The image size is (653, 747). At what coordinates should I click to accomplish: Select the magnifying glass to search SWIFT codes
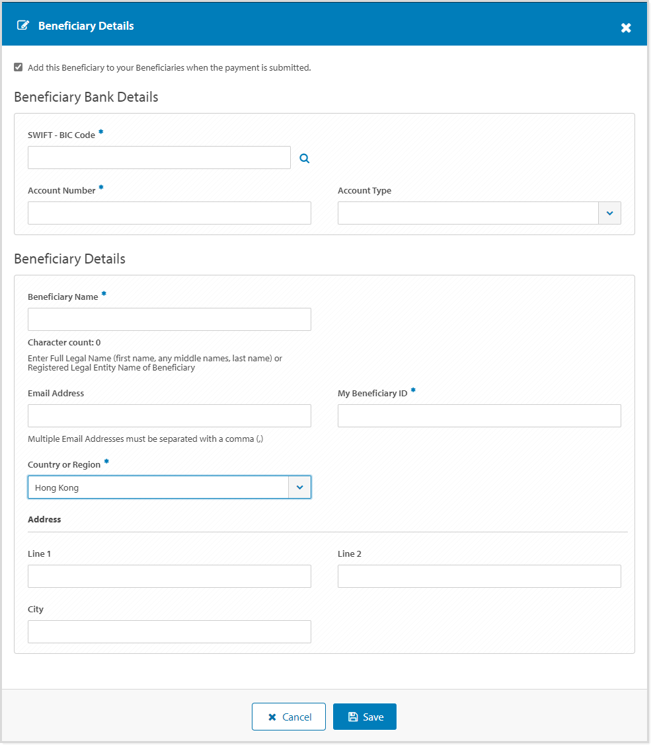(x=304, y=158)
